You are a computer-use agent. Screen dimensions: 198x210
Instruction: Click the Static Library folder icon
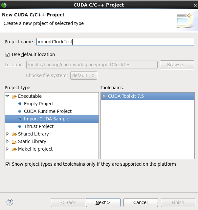point(14,142)
